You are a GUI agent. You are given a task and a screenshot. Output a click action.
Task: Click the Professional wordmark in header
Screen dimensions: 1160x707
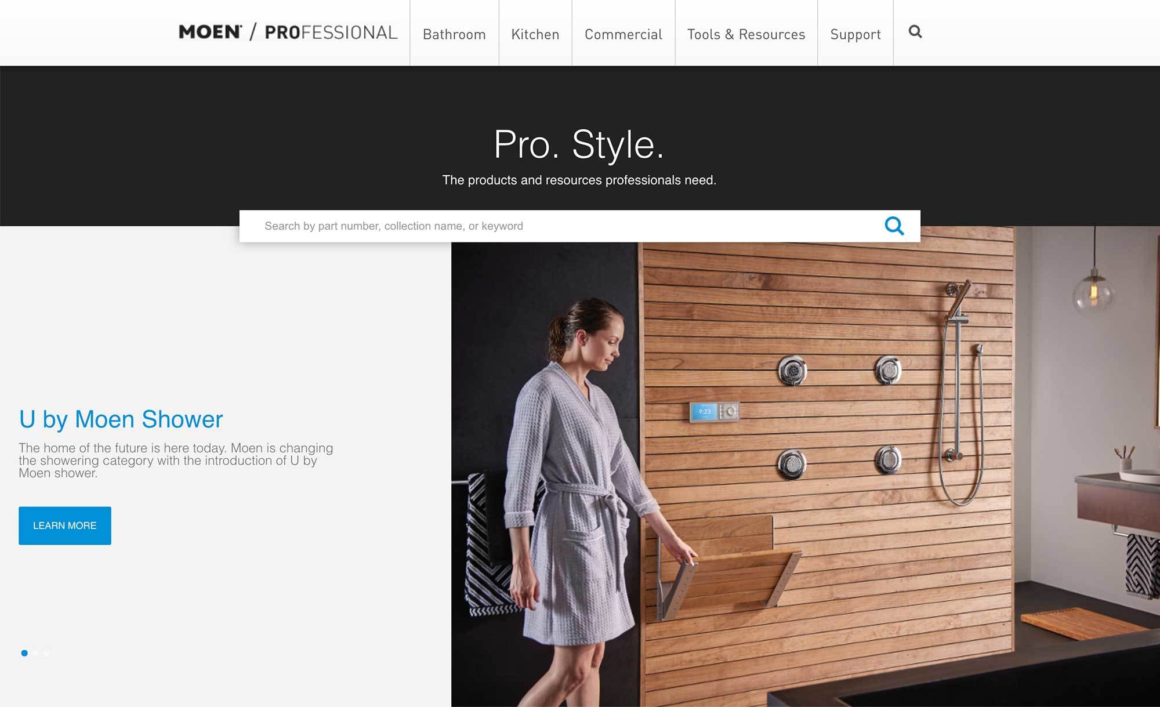[x=331, y=32]
